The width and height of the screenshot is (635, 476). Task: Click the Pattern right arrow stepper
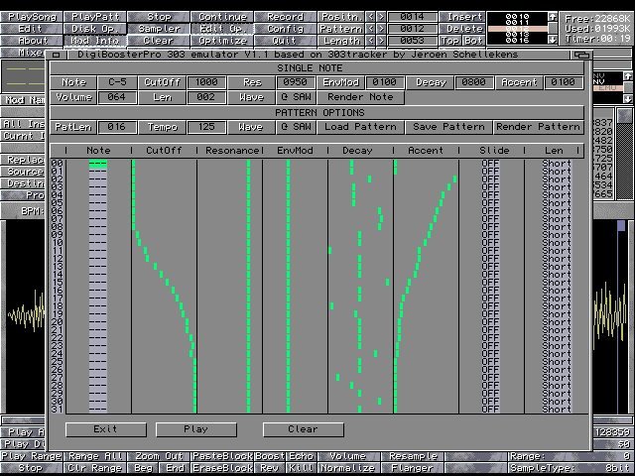tap(381, 29)
